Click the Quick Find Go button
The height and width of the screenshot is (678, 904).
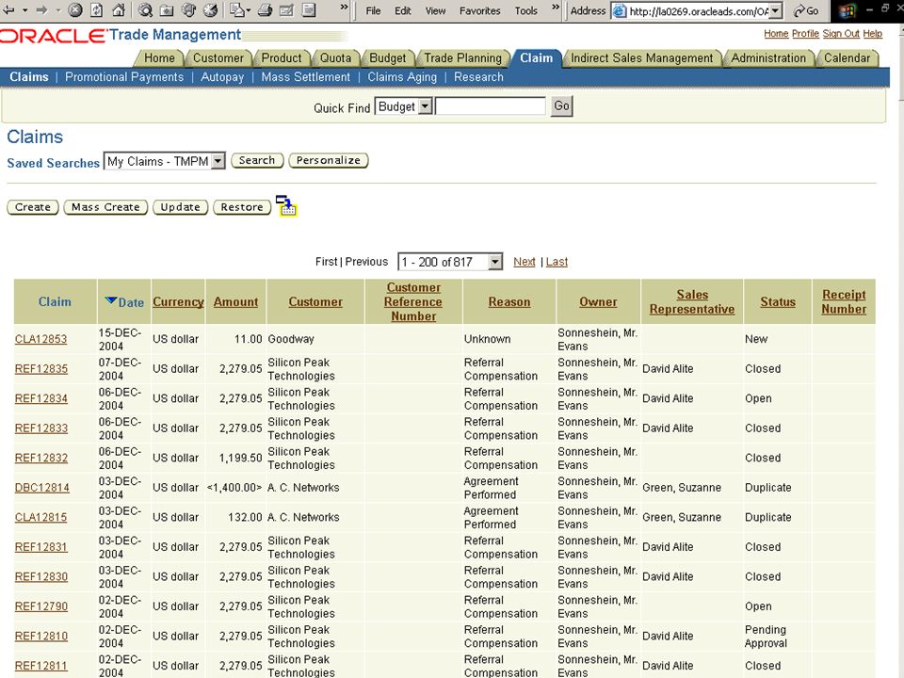(561, 106)
